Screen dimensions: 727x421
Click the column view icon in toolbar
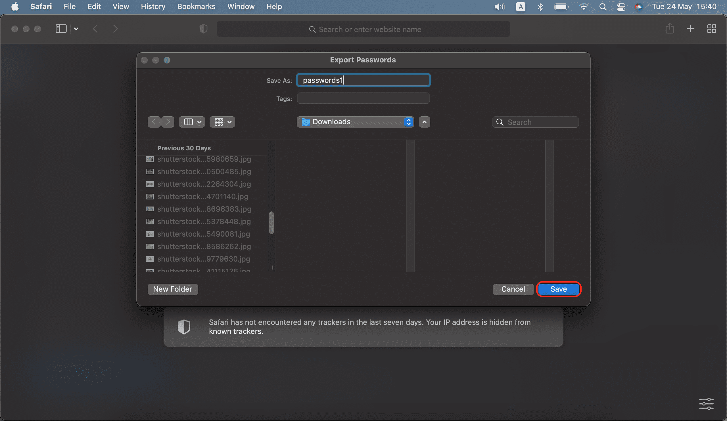coord(188,122)
